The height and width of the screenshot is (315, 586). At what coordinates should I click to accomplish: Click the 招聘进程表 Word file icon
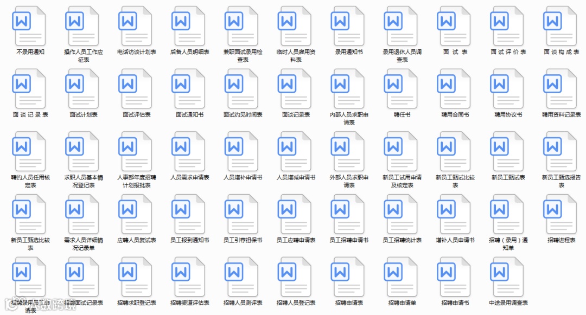point(560,215)
